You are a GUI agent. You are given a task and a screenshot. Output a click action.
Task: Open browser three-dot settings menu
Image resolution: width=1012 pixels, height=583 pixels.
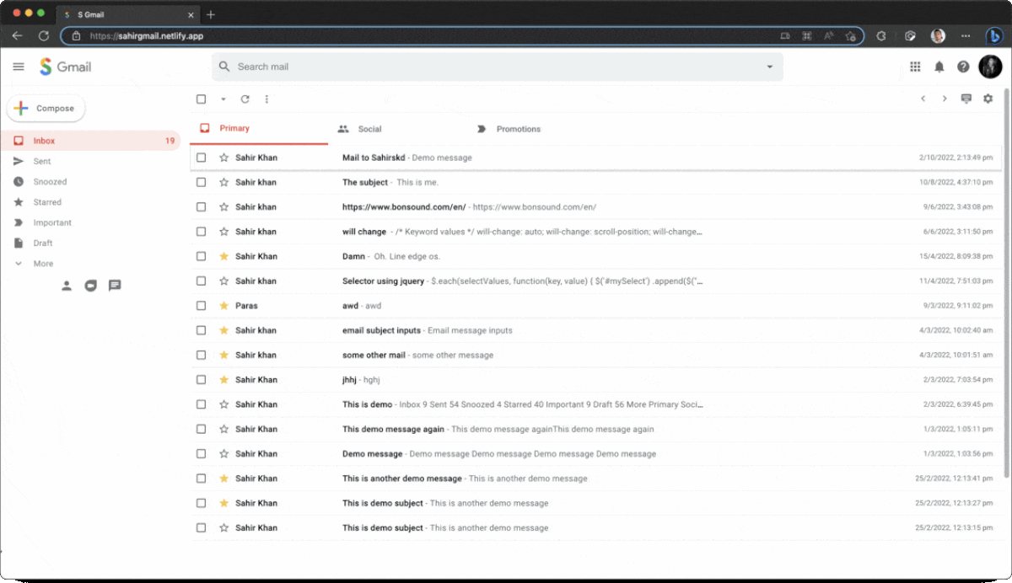[x=966, y=36]
